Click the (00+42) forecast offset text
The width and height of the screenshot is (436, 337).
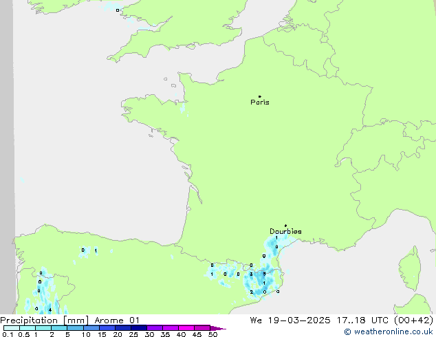(x=414, y=320)
